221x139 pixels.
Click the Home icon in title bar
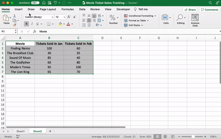pyautogui.click(x=44, y=3)
